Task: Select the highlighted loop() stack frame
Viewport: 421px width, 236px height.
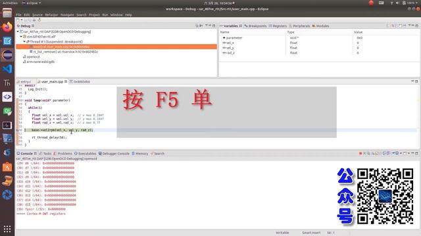Action: pyautogui.click(x=116, y=47)
